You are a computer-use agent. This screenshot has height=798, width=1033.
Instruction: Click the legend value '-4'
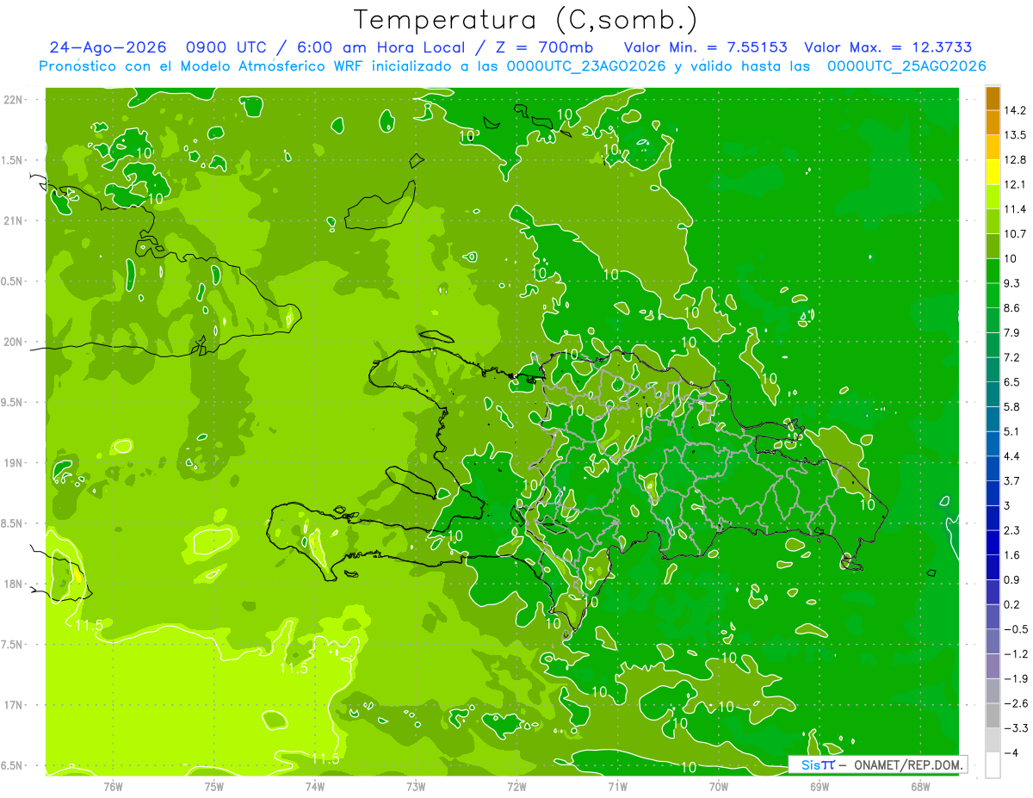tap(1012, 753)
